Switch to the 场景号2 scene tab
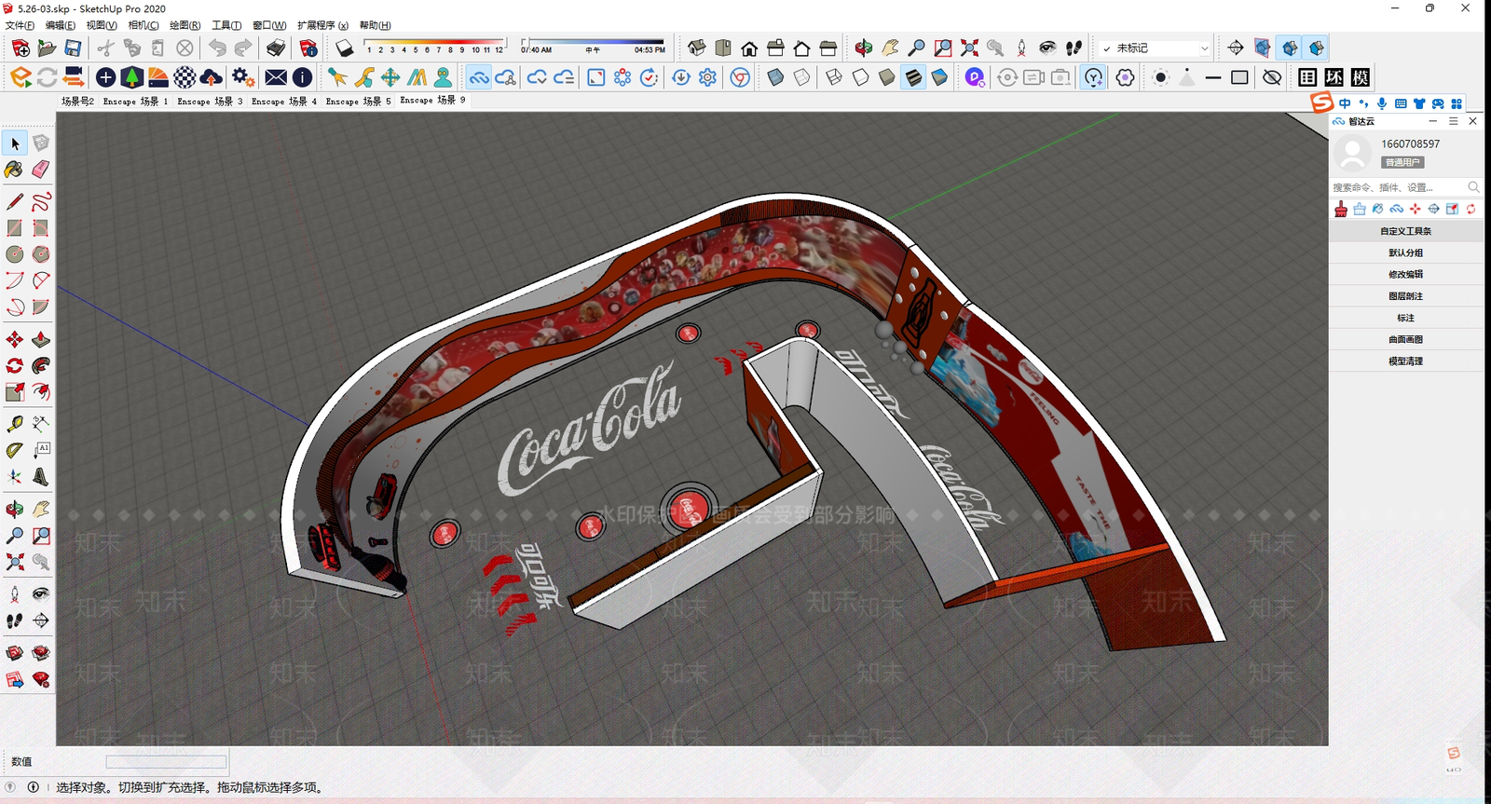Screen dimensions: 1491x804 click(x=77, y=101)
